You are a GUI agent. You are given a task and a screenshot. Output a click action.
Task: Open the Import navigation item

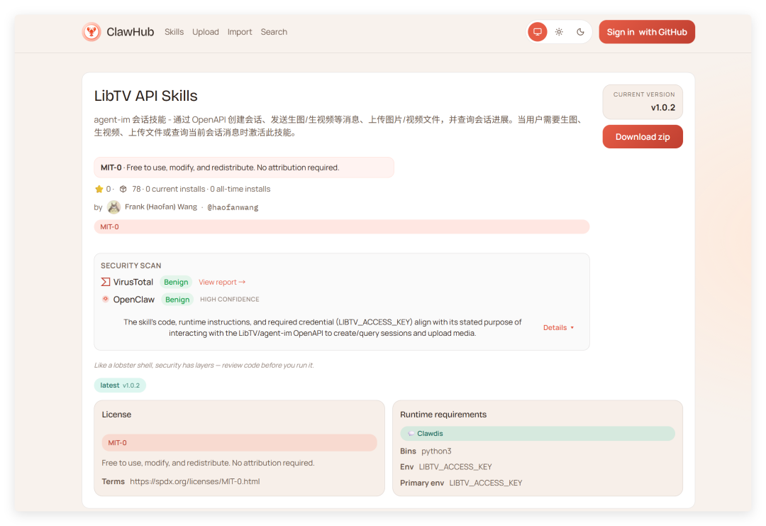click(x=240, y=32)
